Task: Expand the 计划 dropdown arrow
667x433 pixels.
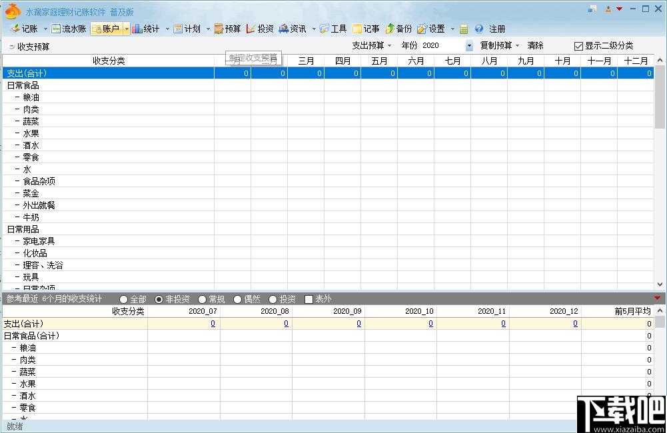Action: (208, 29)
